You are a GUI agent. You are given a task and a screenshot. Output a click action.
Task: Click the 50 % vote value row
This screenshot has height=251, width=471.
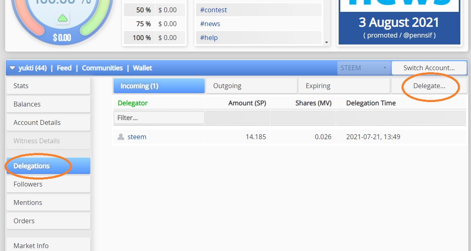(x=155, y=10)
